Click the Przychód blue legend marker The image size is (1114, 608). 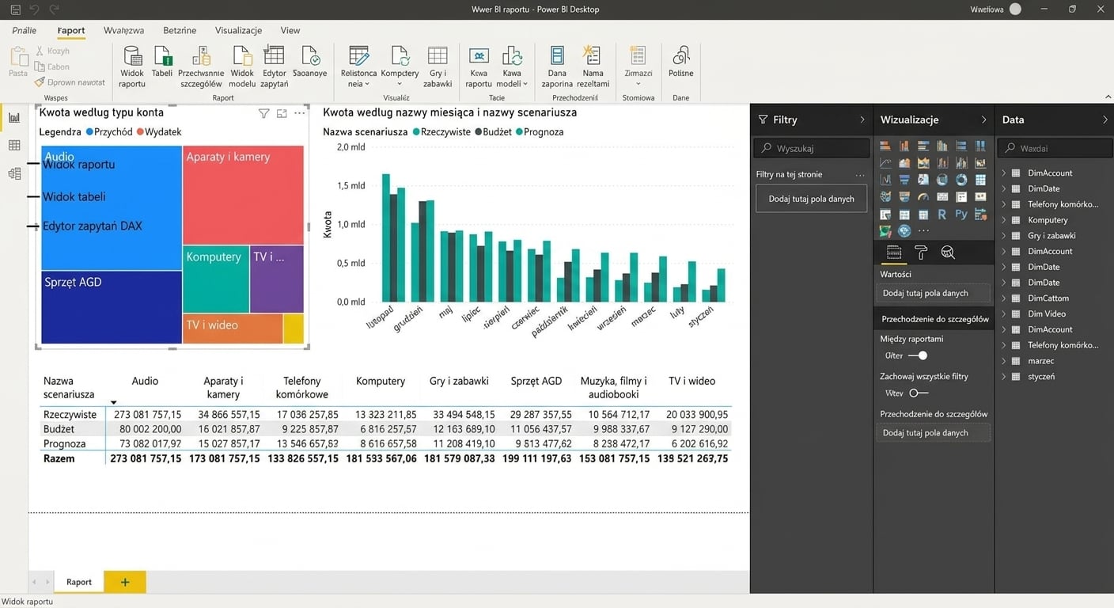click(89, 132)
